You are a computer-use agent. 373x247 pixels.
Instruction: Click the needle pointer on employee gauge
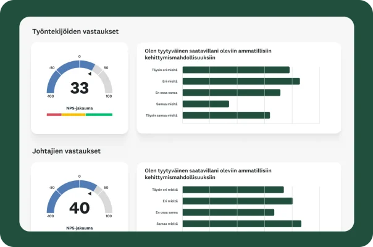tap(90, 73)
